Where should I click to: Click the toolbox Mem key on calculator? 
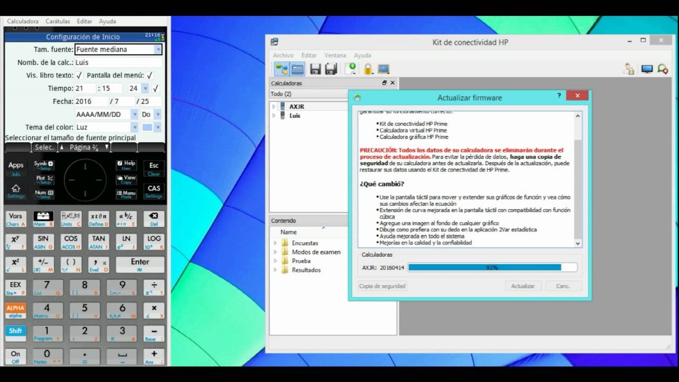(43, 219)
